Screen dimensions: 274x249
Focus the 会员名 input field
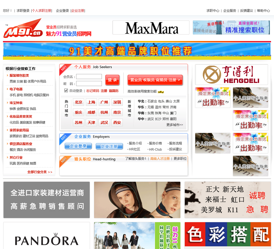point(89,77)
